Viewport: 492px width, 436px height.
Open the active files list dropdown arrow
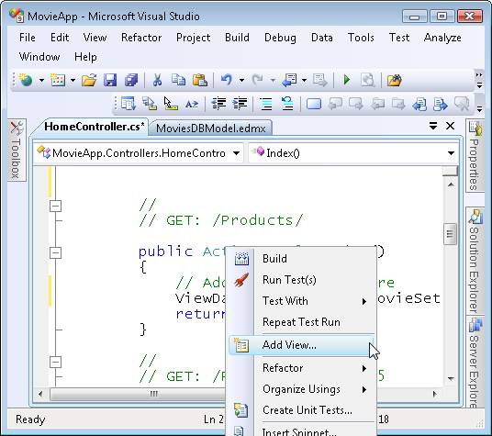click(433, 126)
